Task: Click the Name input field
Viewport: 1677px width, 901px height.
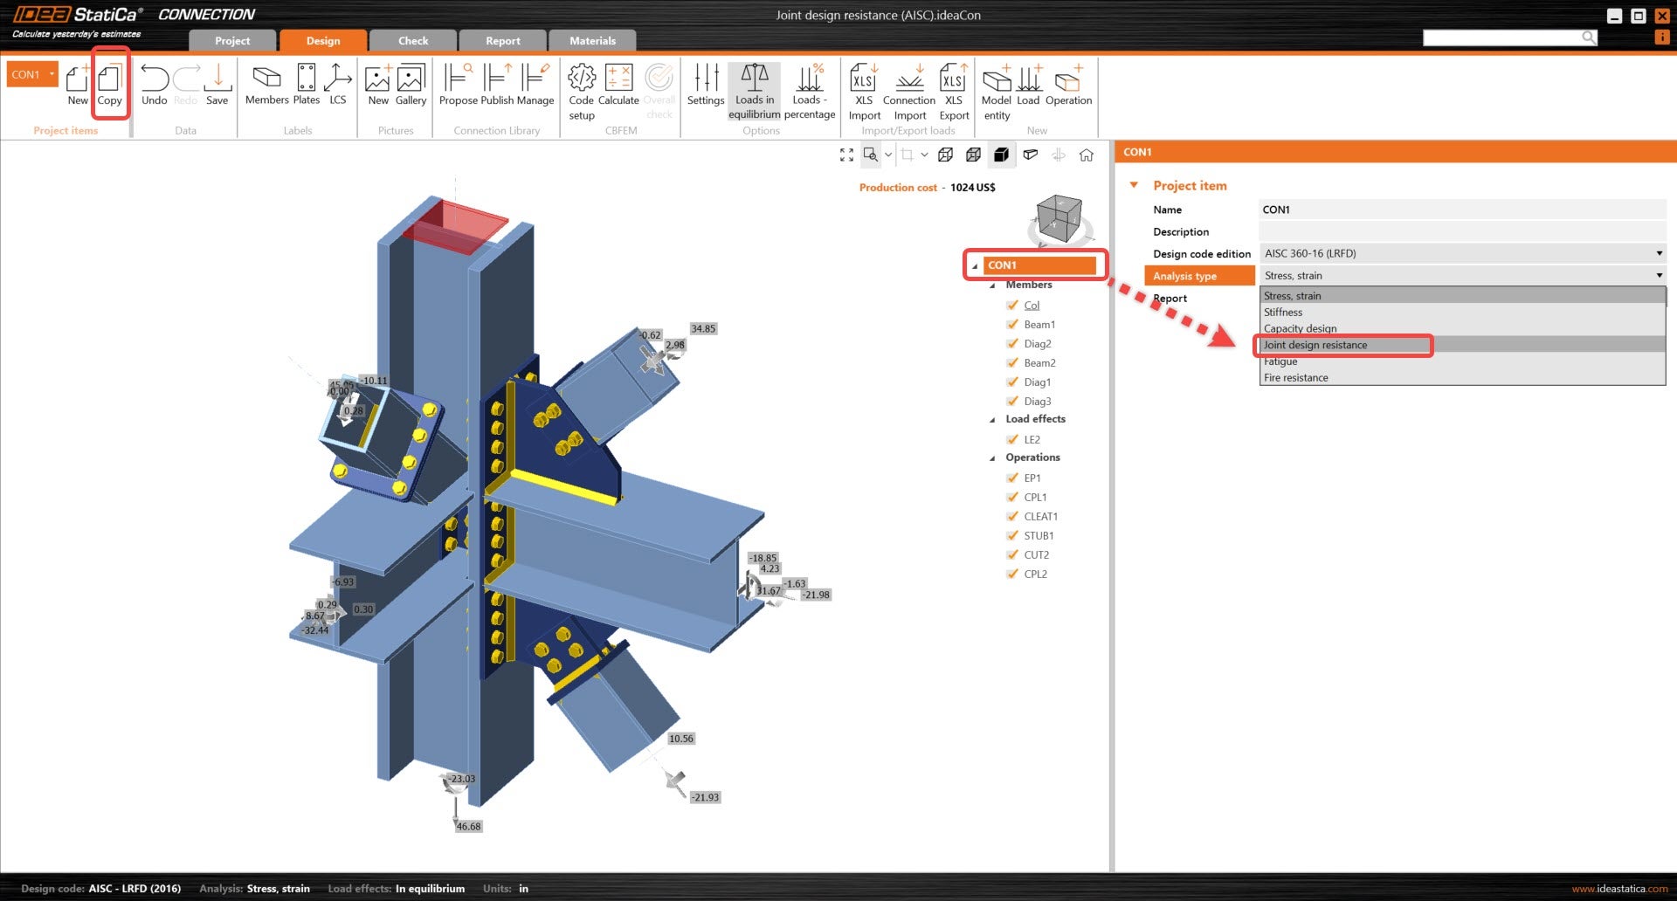Action: [1462, 210]
